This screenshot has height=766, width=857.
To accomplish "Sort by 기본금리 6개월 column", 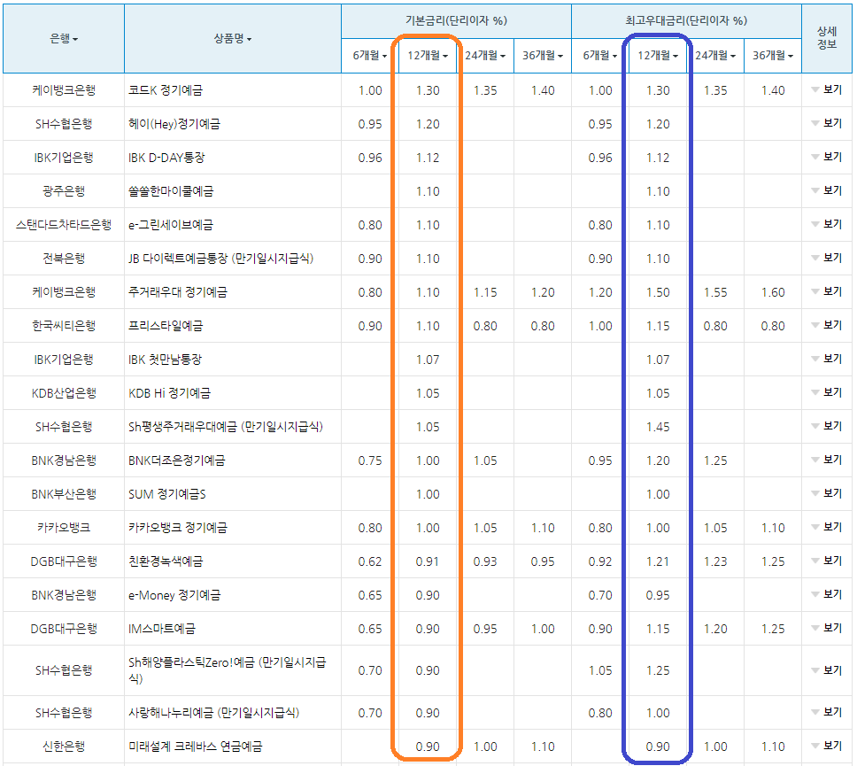I will (x=370, y=55).
